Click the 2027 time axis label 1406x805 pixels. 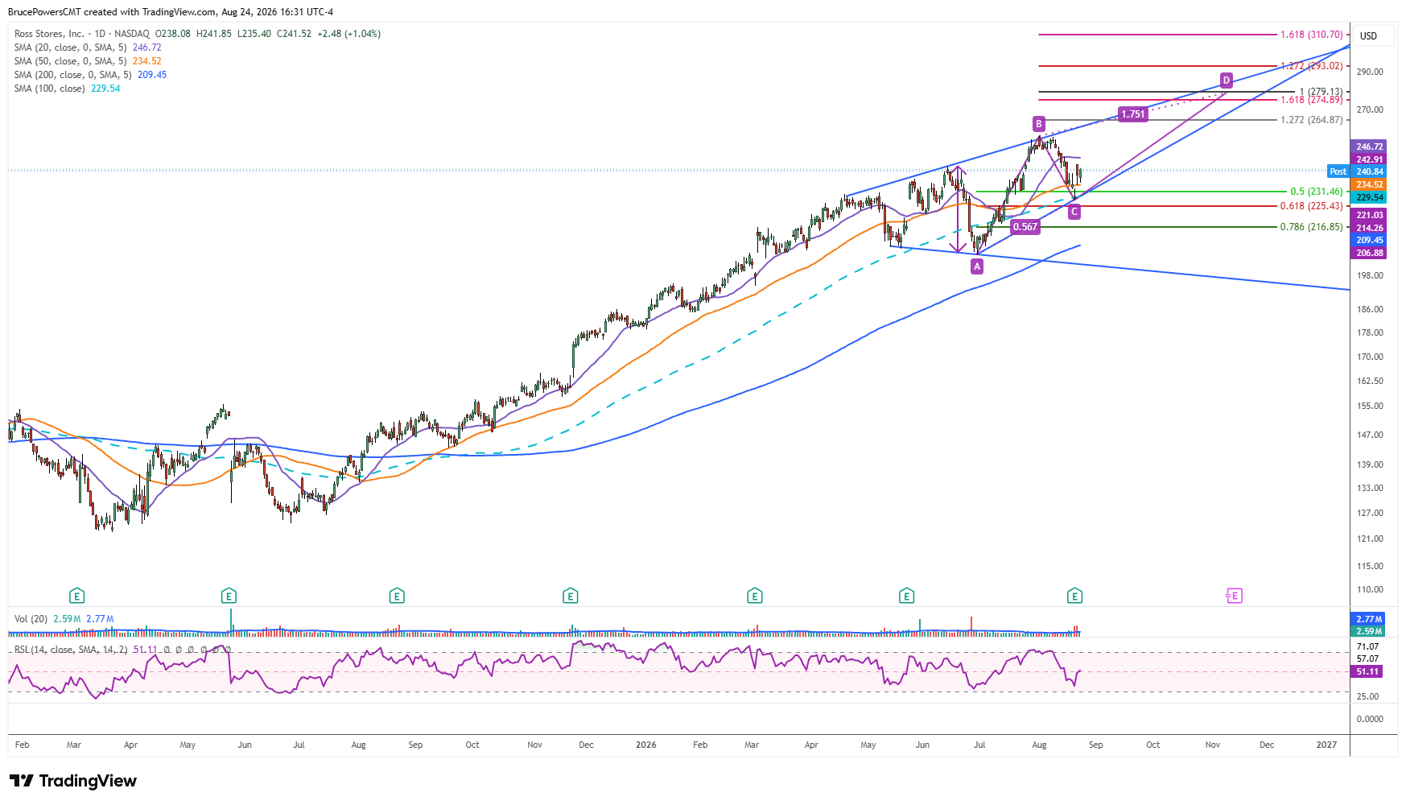click(x=1326, y=745)
